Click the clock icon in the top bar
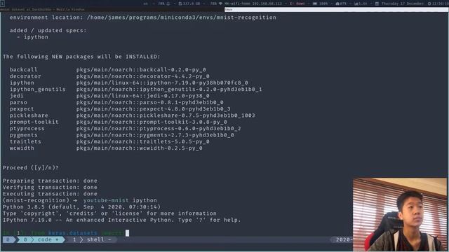Image resolution: width=449 pixels, height=252 pixels. click(x=429, y=3)
